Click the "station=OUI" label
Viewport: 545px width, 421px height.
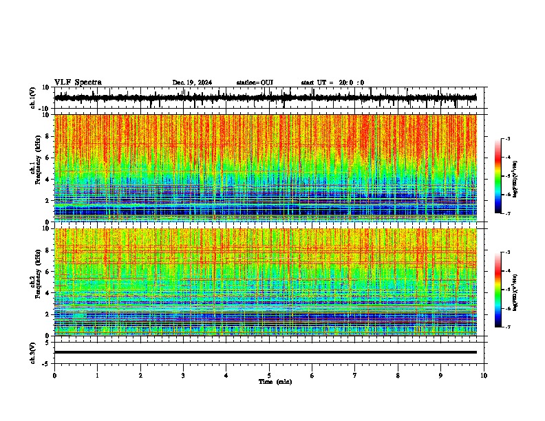tap(255, 83)
